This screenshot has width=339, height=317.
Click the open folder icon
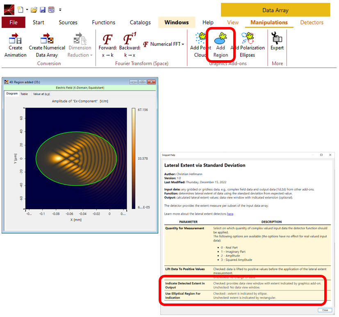pyautogui.click(x=34, y=9)
